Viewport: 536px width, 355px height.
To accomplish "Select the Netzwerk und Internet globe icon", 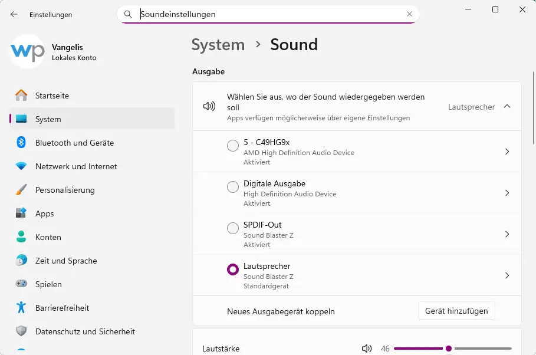I will click(x=22, y=166).
